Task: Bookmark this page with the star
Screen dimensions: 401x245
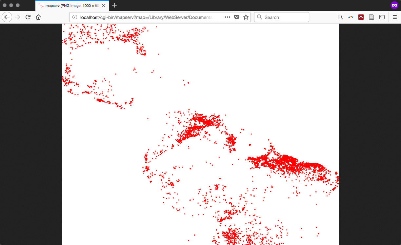Action: 246,17
